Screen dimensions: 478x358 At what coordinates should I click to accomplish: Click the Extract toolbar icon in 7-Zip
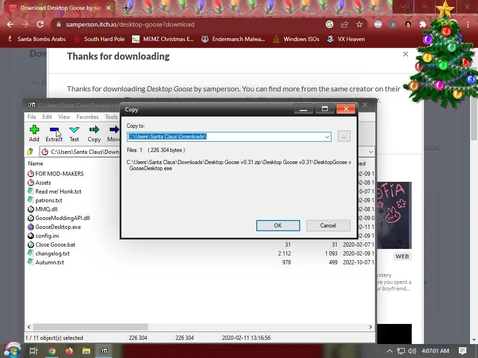point(54,133)
